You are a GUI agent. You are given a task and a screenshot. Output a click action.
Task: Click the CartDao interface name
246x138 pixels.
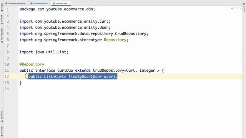tap(65, 71)
